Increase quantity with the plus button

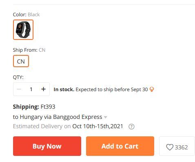coord(43,89)
